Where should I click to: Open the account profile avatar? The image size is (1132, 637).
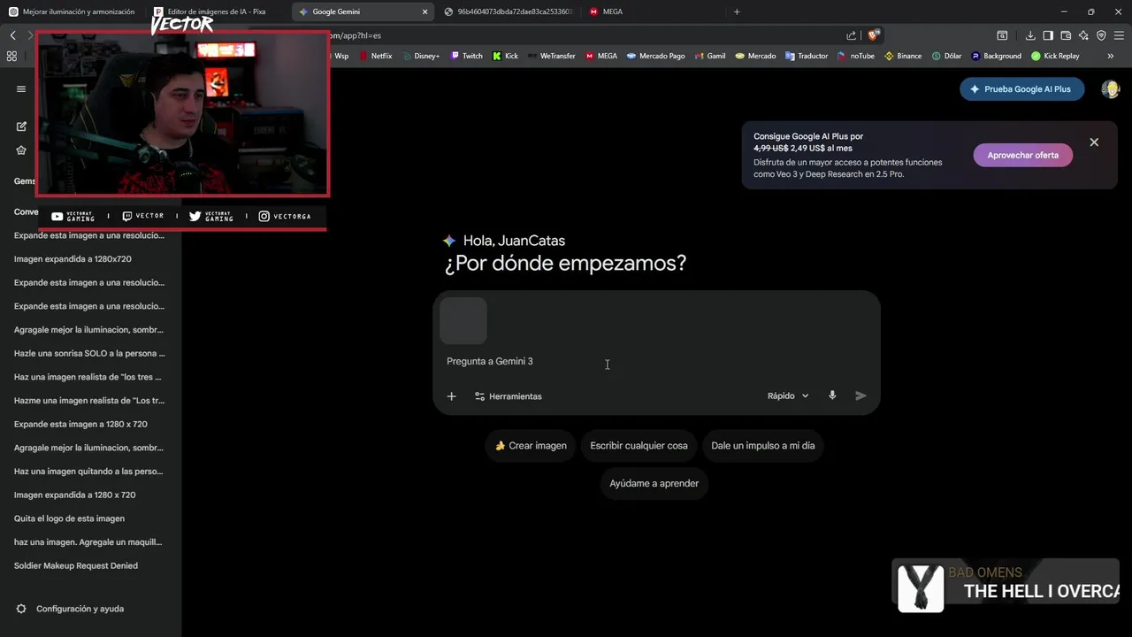(x=1111, y=89)
